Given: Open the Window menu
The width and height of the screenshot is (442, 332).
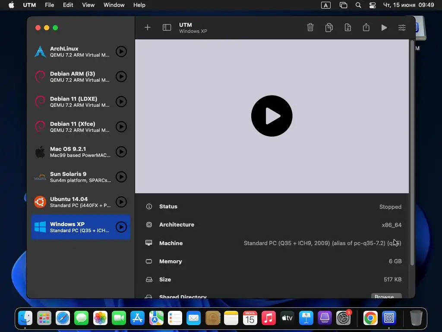Looking at the screenshot, I should click(114, 5).
